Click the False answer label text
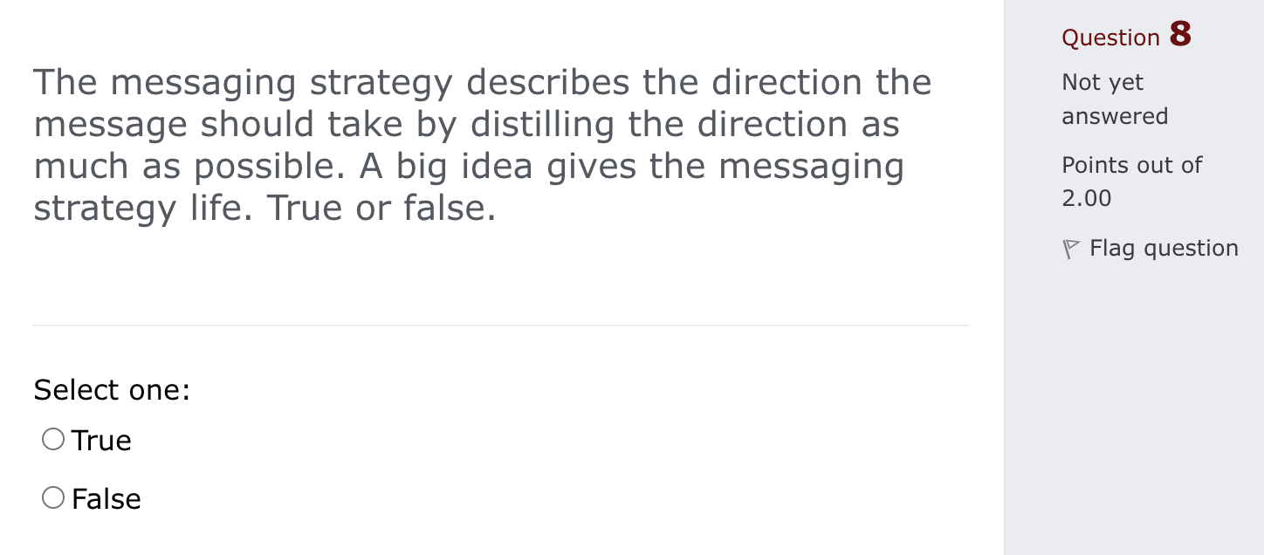Viewport: 1264px width, 555px height. (106, 498)
